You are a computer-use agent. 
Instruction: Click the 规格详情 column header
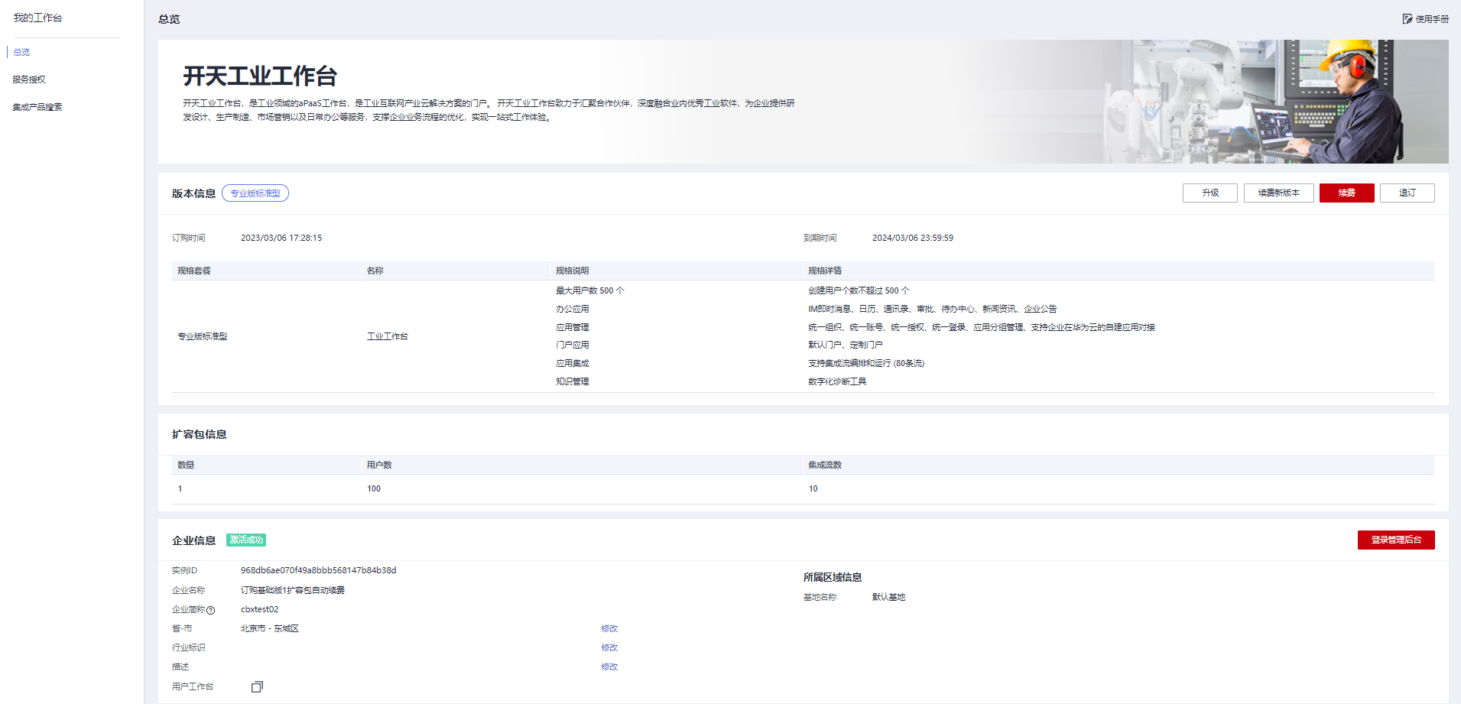[825, 271]
